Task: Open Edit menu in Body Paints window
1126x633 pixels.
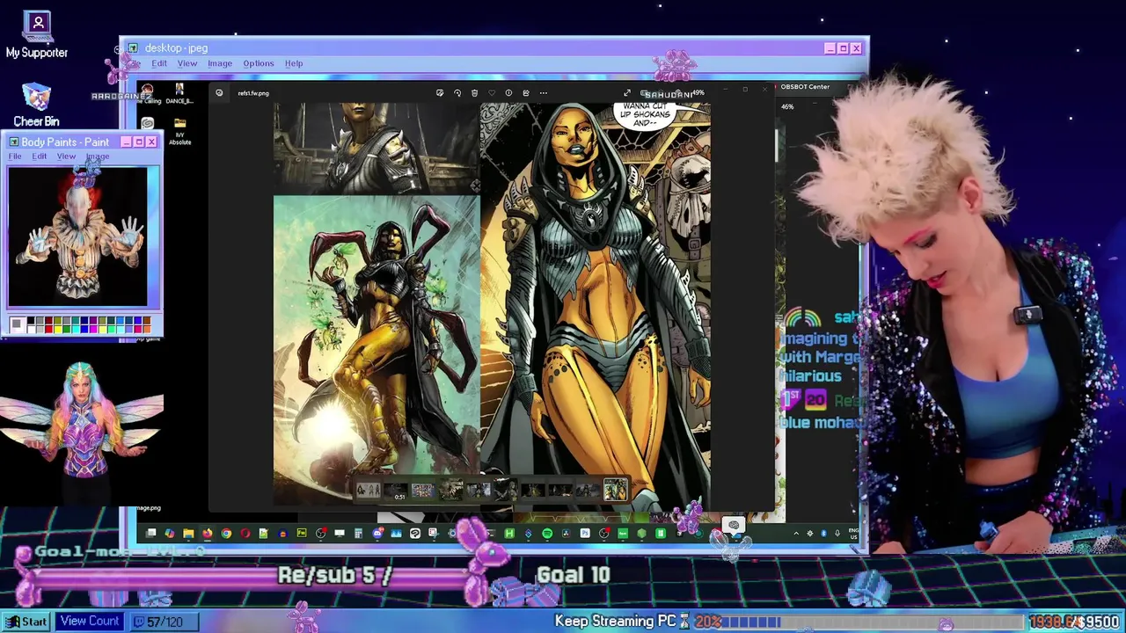Action: click(x=40, y=156)
